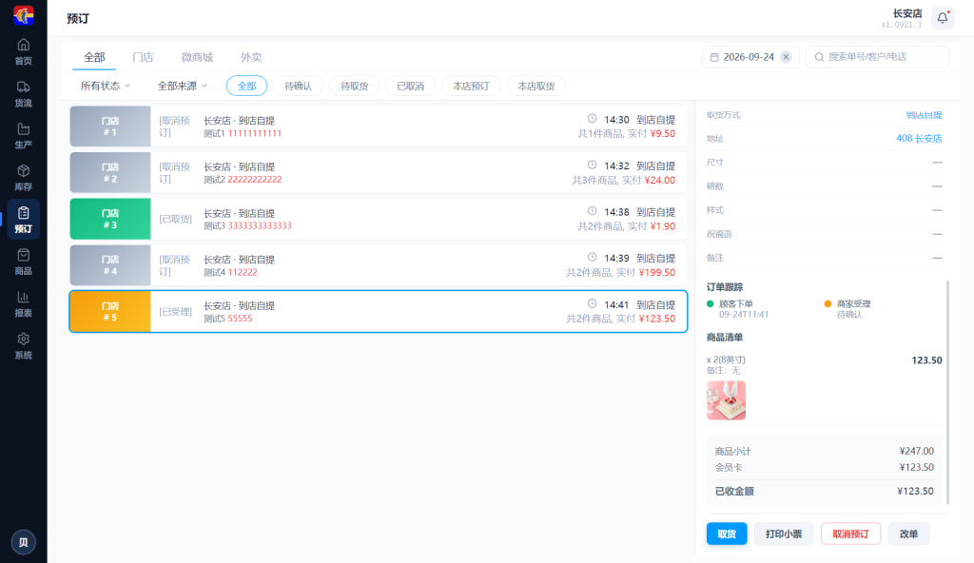The image size is (974, 563).
Task: Click the 408 长安店 address link
Action: [919, 139]
